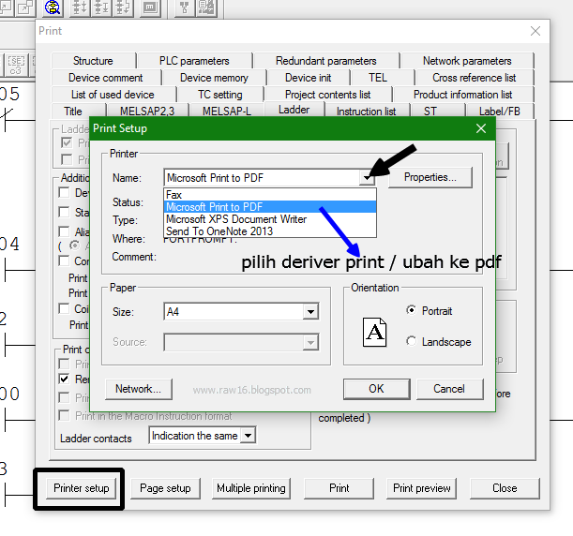Close the Print window with its X
This screenshot has height=536, width=573.
coord(535,31)
